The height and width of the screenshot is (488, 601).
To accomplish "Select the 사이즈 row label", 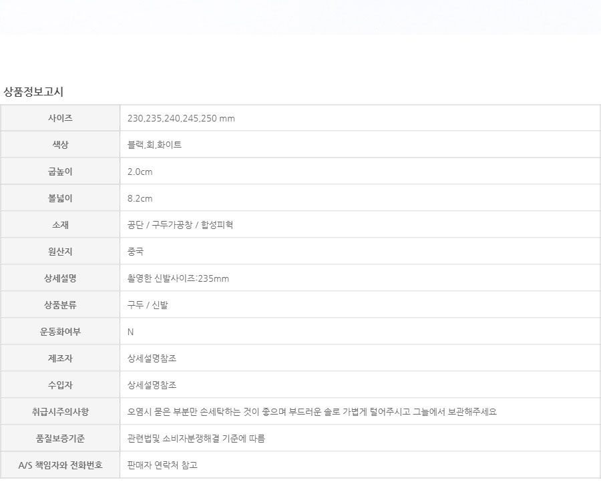I will [60, 118].
